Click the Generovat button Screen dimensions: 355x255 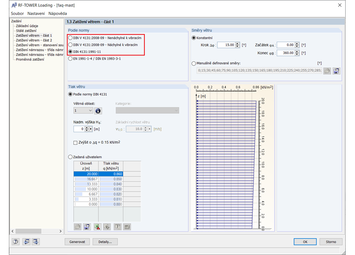[77, 241]
